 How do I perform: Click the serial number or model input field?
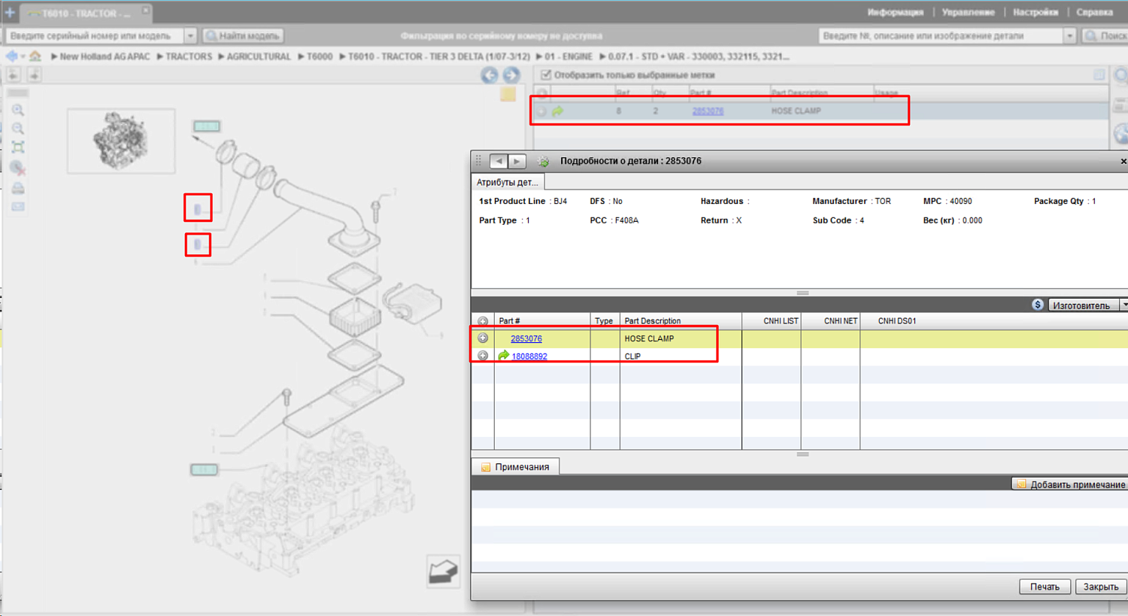(x=95, y=35)
